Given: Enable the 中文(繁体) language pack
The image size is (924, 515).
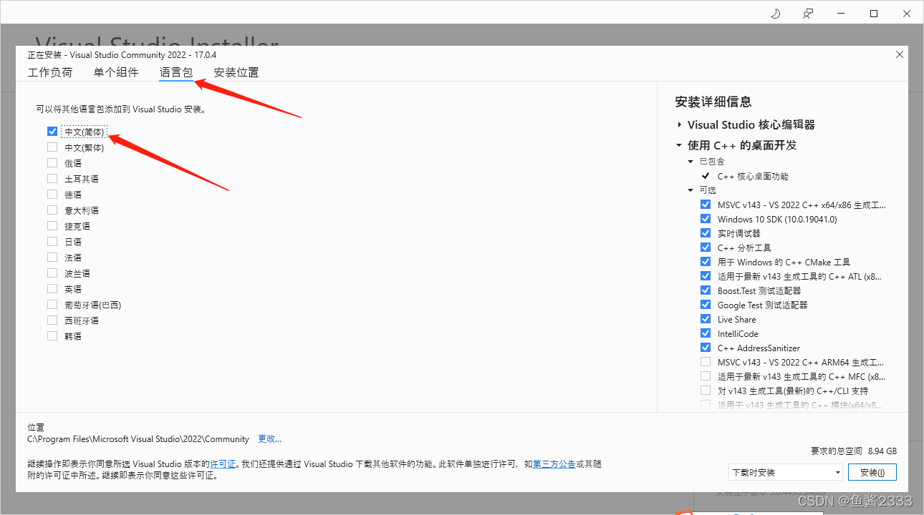Looking at the screenshot, I should [x=52, y=147].
